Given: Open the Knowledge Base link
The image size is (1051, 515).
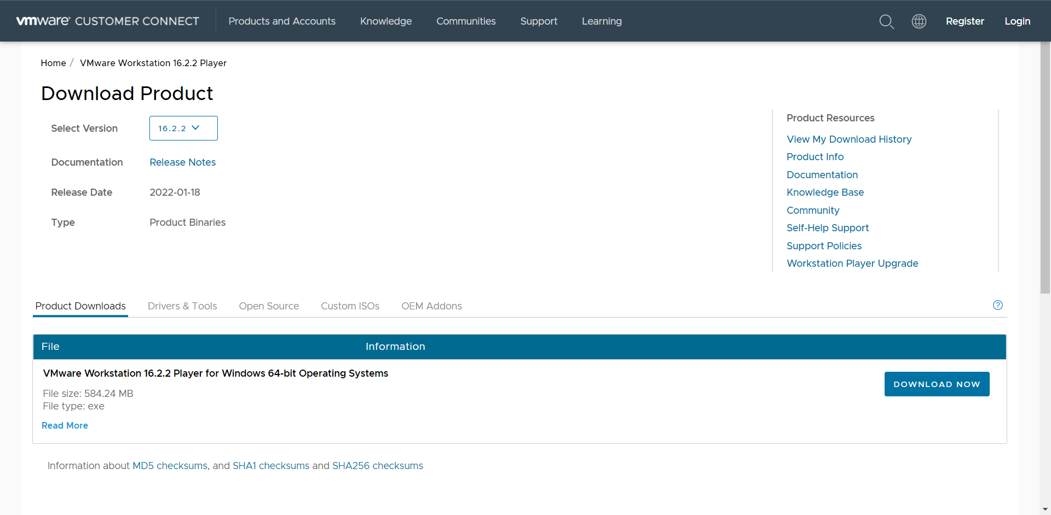Looking at the screenshot, I should pos(825,192).
